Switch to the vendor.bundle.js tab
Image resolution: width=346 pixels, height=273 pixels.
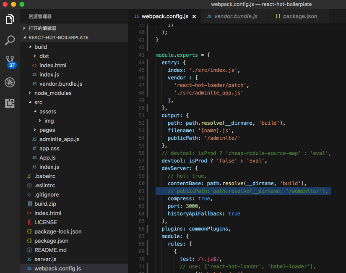(x=235, y=16)
